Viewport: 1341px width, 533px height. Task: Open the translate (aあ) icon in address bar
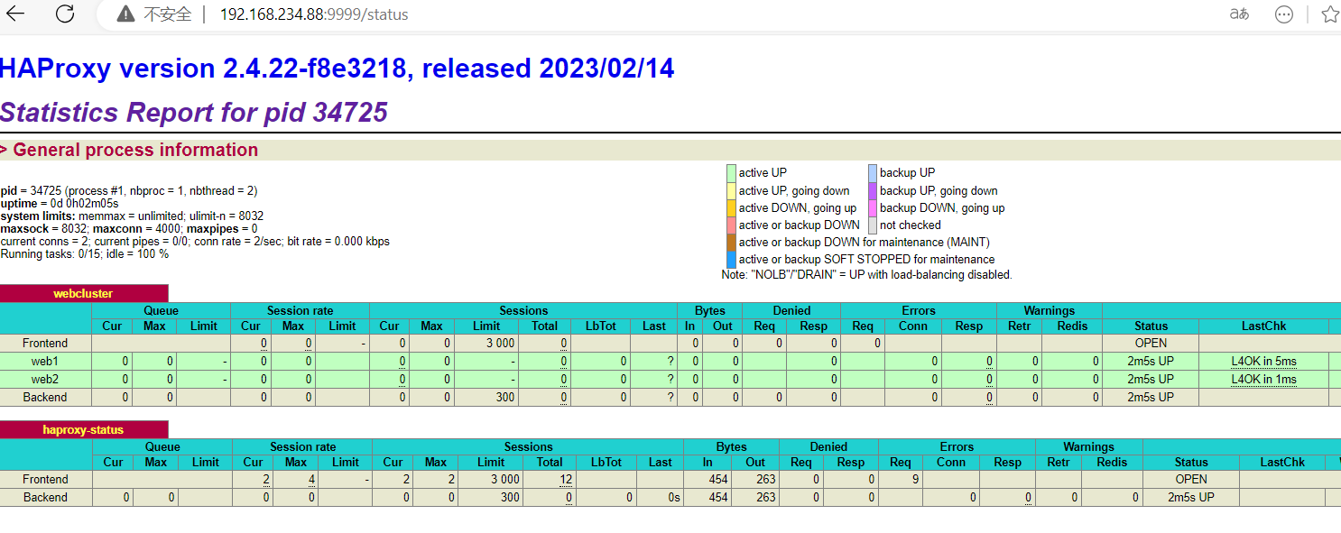click(1239, 14)
